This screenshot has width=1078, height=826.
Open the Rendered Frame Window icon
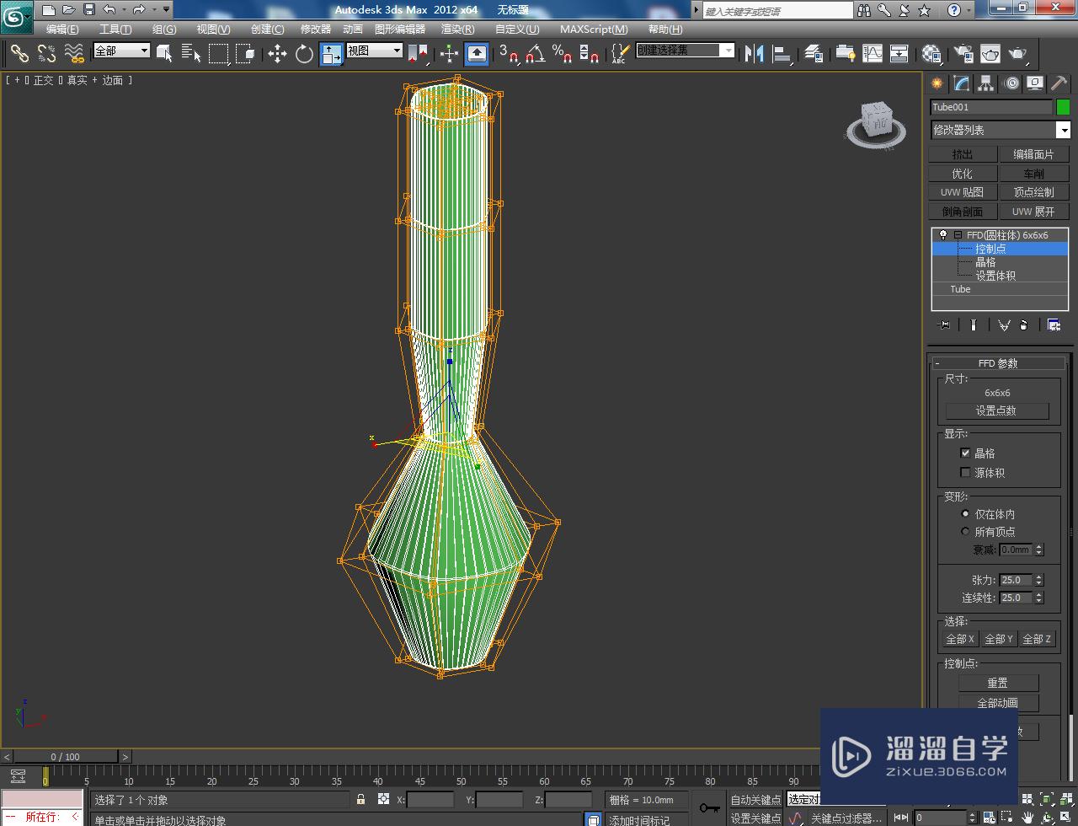coord(990,54)
